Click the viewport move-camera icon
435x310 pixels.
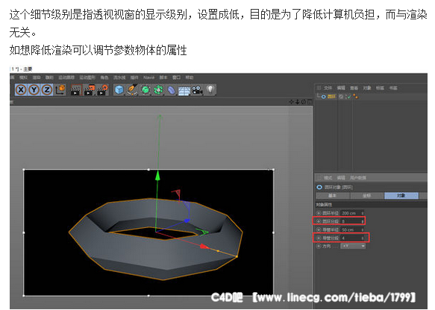pyautogui.click(x=291, y=102)
